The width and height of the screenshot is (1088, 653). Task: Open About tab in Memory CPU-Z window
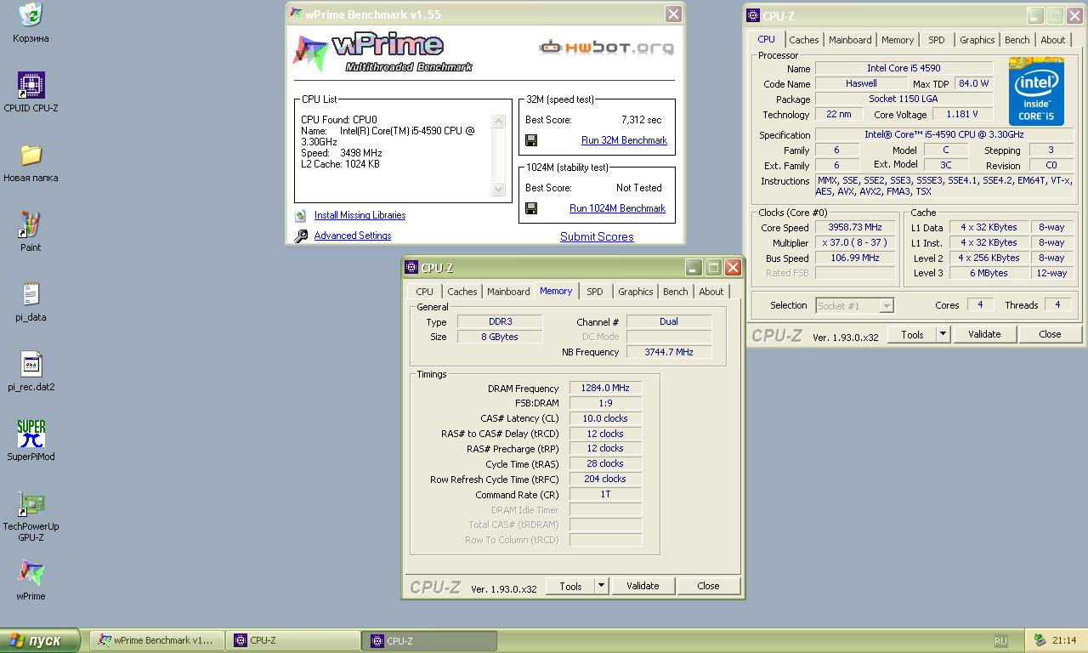(711, 292)
